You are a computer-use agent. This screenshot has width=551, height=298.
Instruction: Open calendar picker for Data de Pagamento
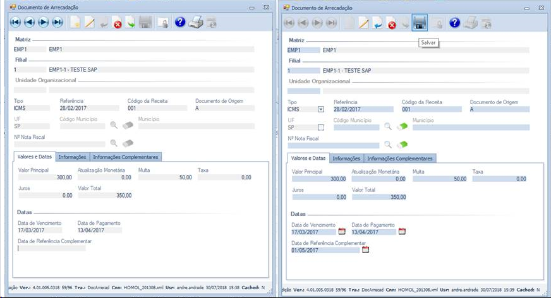[402, 232]
